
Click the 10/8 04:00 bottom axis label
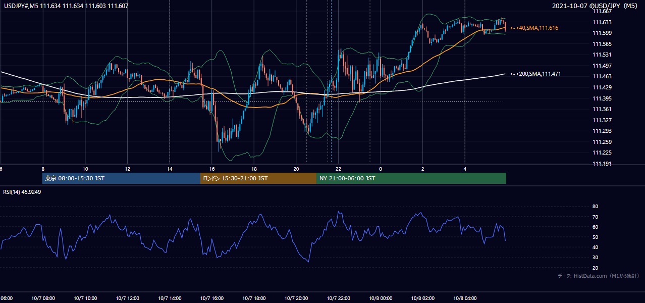pyautogui.click(x=465, y=298)
